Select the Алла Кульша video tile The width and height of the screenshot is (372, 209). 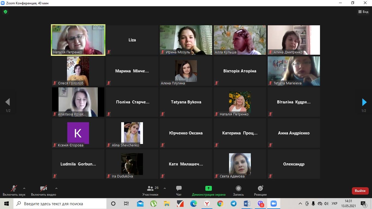[x=240, y=40]
